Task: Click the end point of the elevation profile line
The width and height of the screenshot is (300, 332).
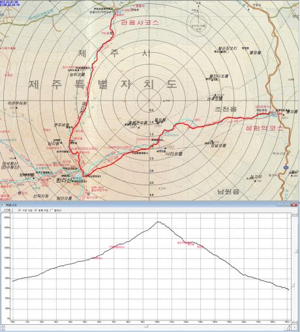Action: pyautogui.click(x=288, y=290)
